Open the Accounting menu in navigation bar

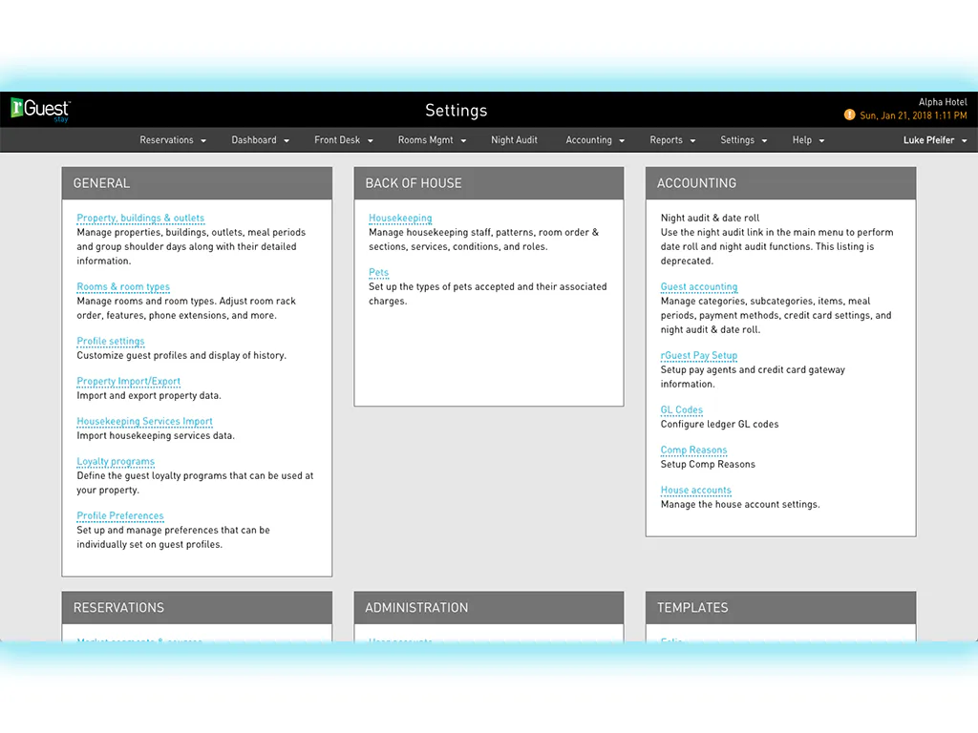tap(595, 140)
